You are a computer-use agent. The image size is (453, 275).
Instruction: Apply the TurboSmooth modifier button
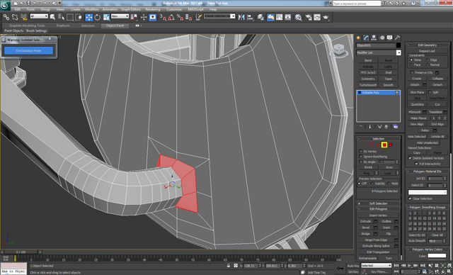368,85
